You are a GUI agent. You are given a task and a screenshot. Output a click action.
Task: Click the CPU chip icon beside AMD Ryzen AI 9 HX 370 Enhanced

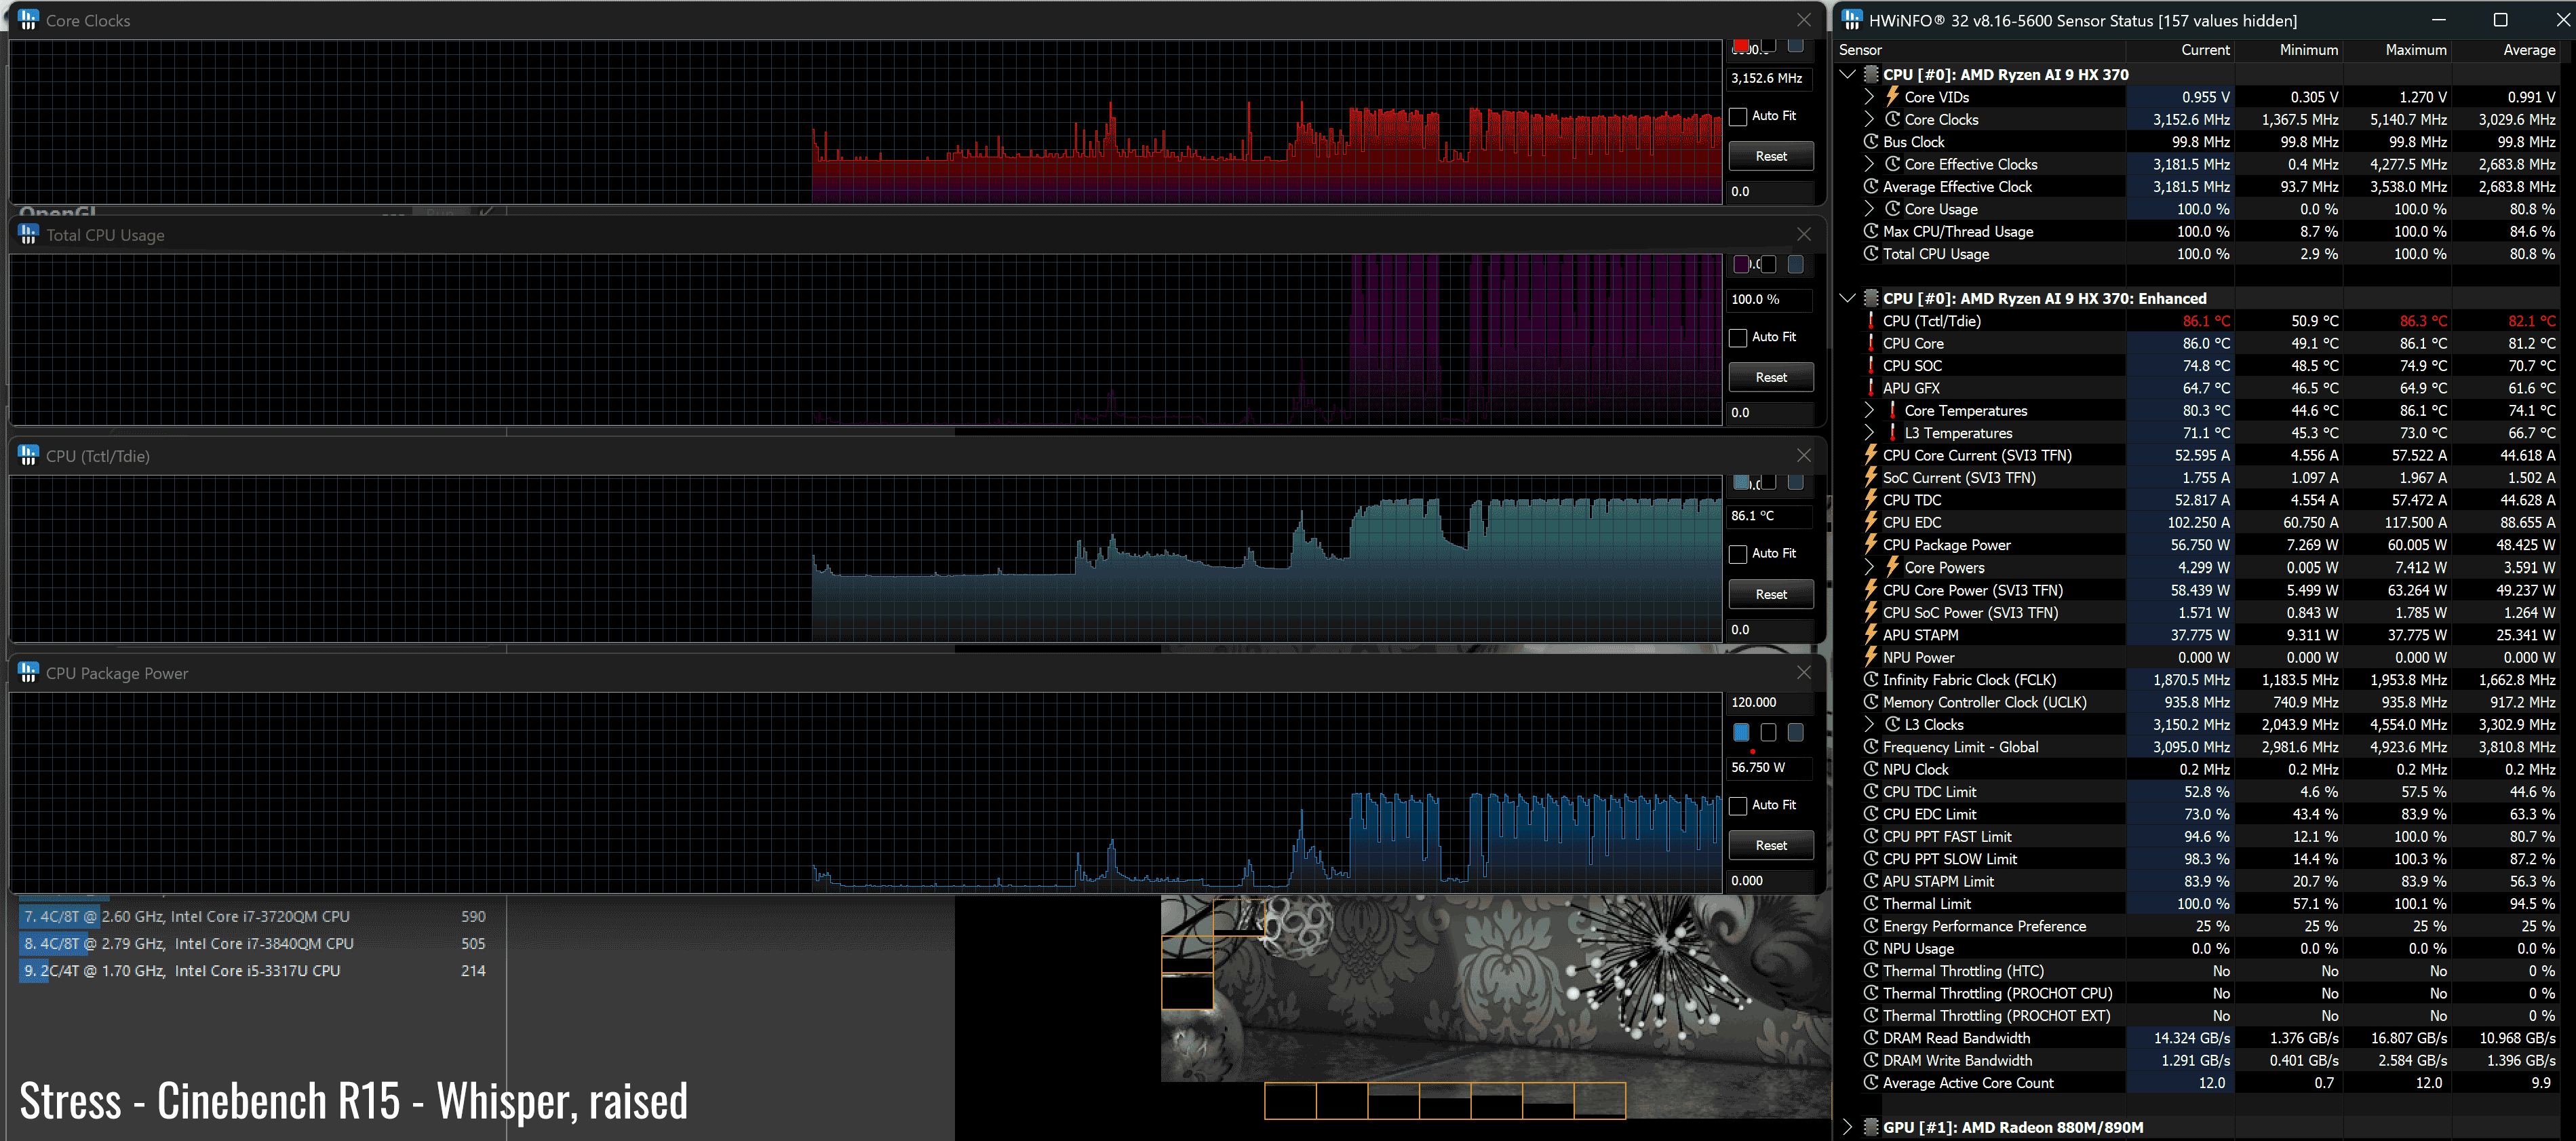click(x=1871, y=298)
